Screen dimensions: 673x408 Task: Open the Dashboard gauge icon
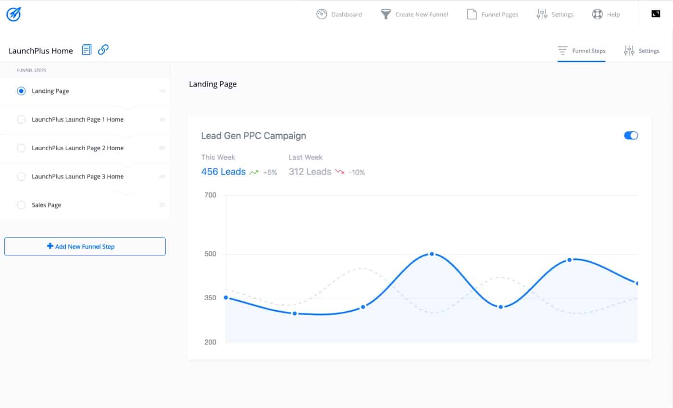(x=322, y=14)
